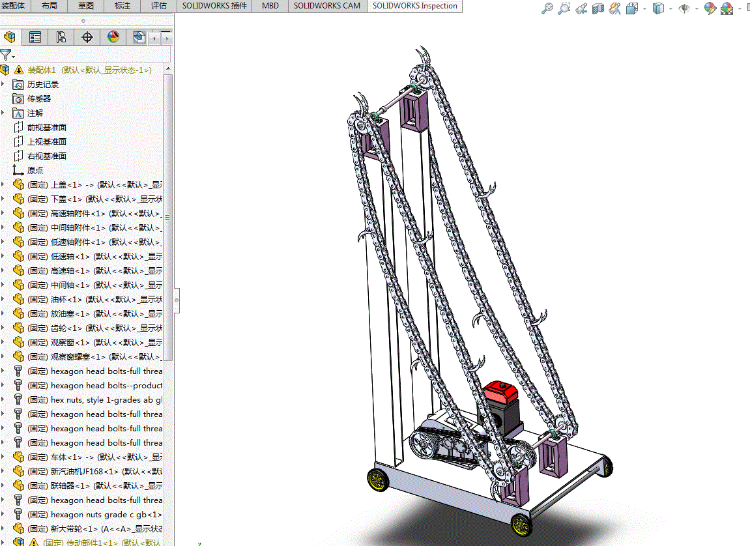Open the DisplayManager color ball tab
Screen dimensions: 750x546
click(x=113, y=37)
